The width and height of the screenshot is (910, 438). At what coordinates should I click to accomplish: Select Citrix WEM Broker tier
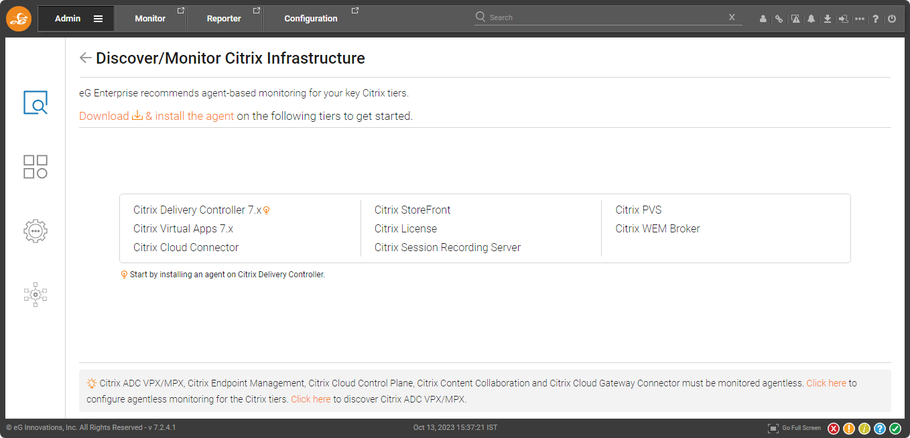tap(657, 228)
